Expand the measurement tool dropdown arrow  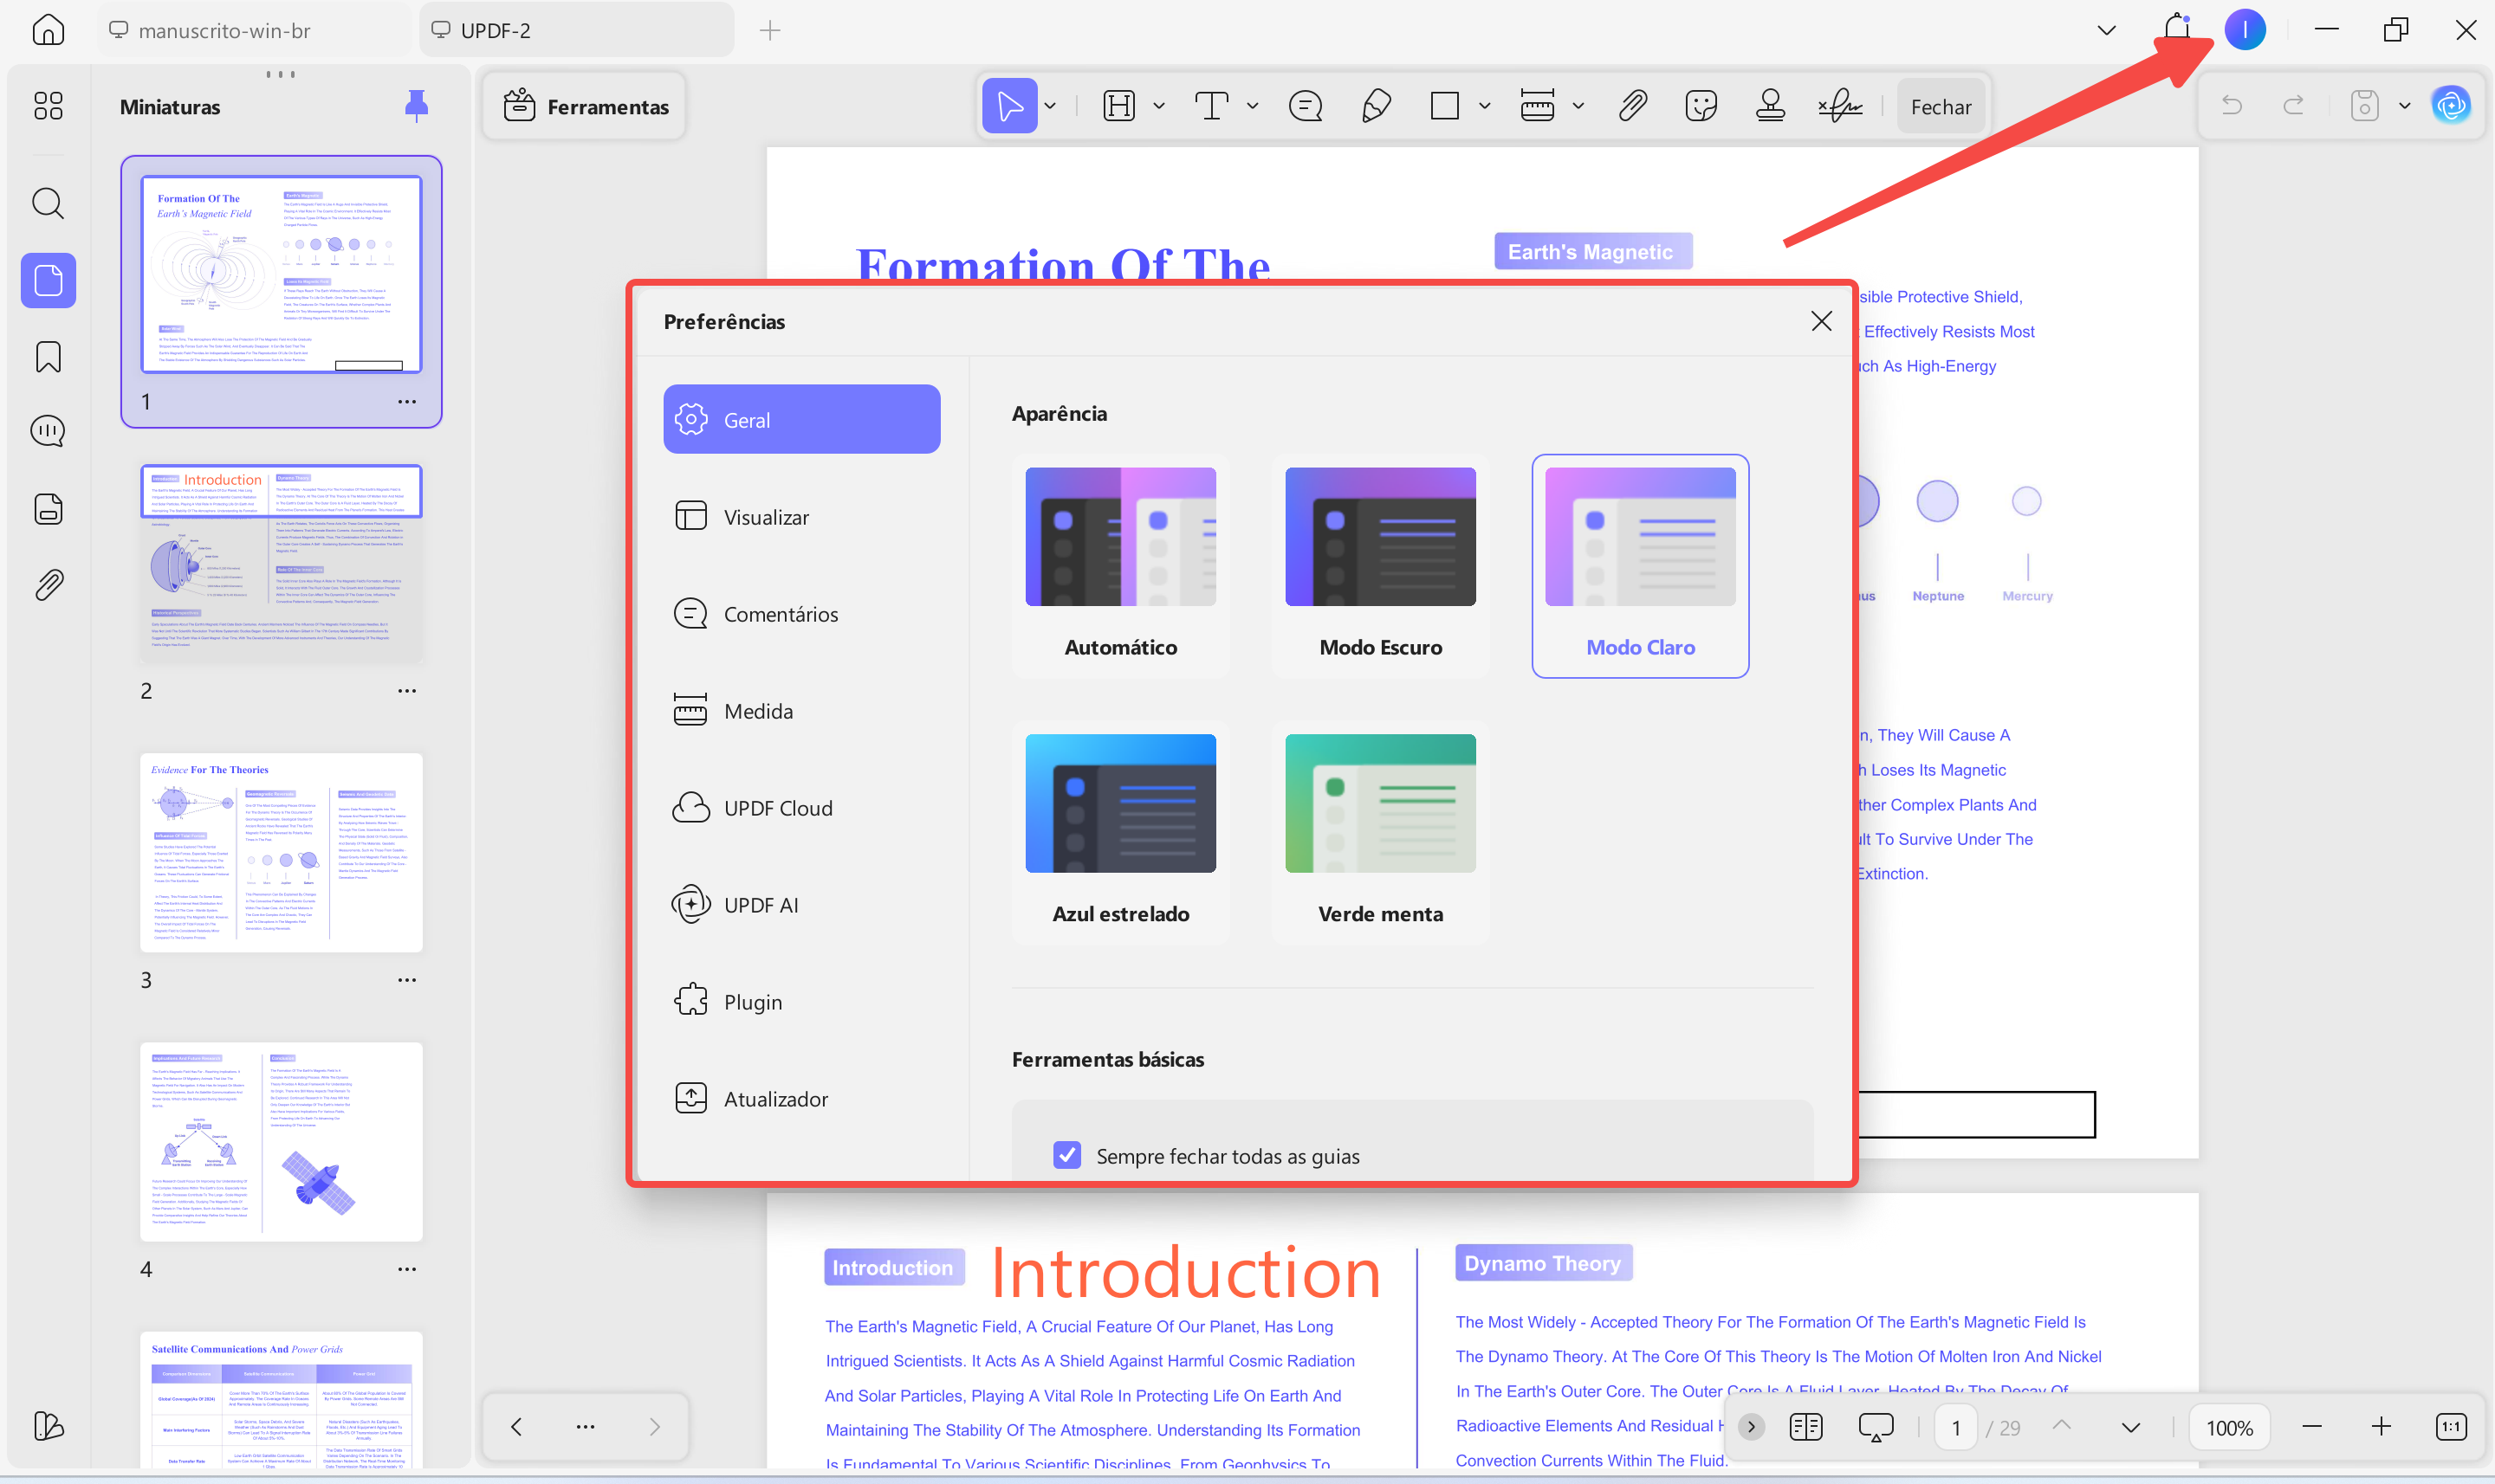(1578, 106)
